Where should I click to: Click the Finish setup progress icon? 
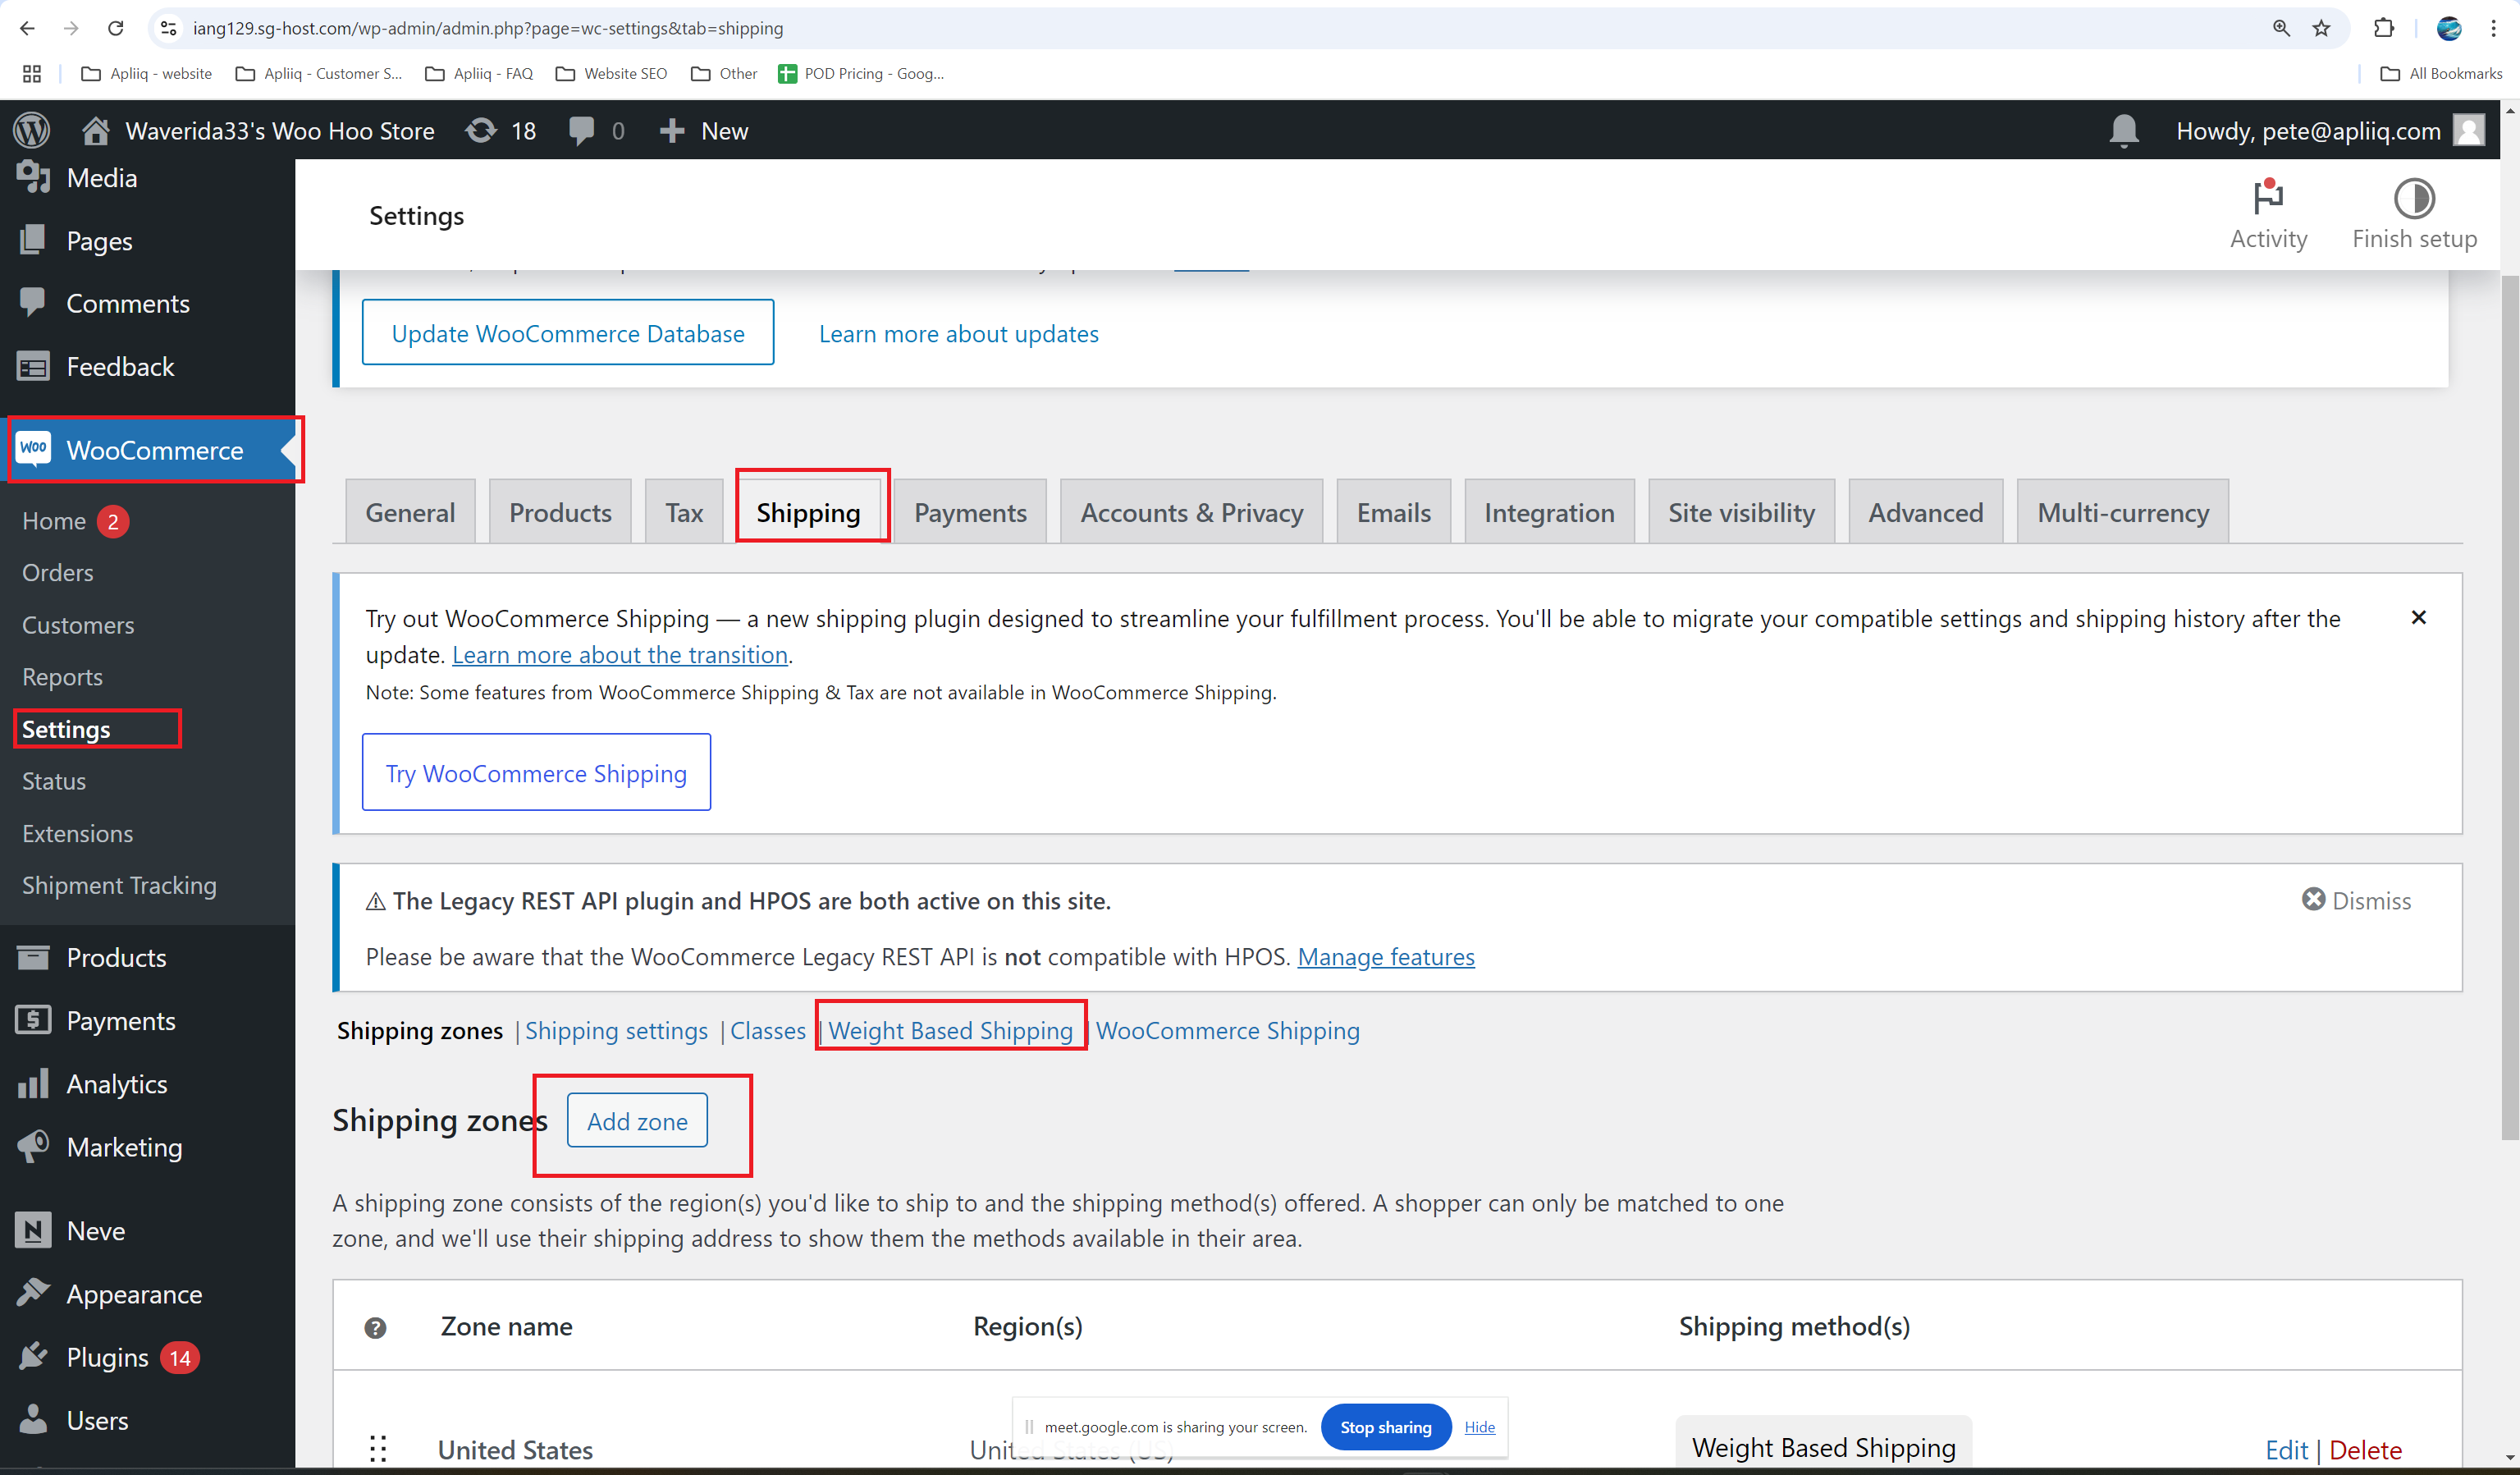click(2413, 198)
